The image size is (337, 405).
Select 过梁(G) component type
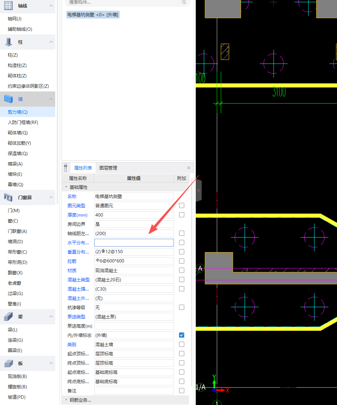tap(15, 294)
